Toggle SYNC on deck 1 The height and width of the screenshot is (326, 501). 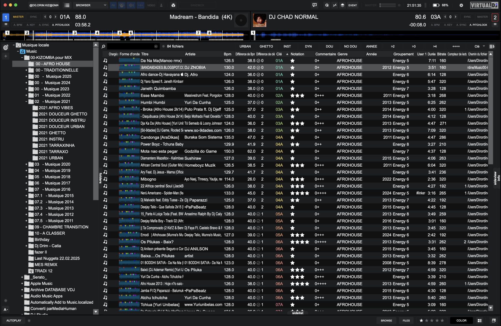(x=34, y=17)
